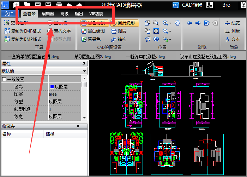The width and height of the screenshot is (247, 177).
Task: Open the 图层 layers dialog
Action: tap(119, 31)
